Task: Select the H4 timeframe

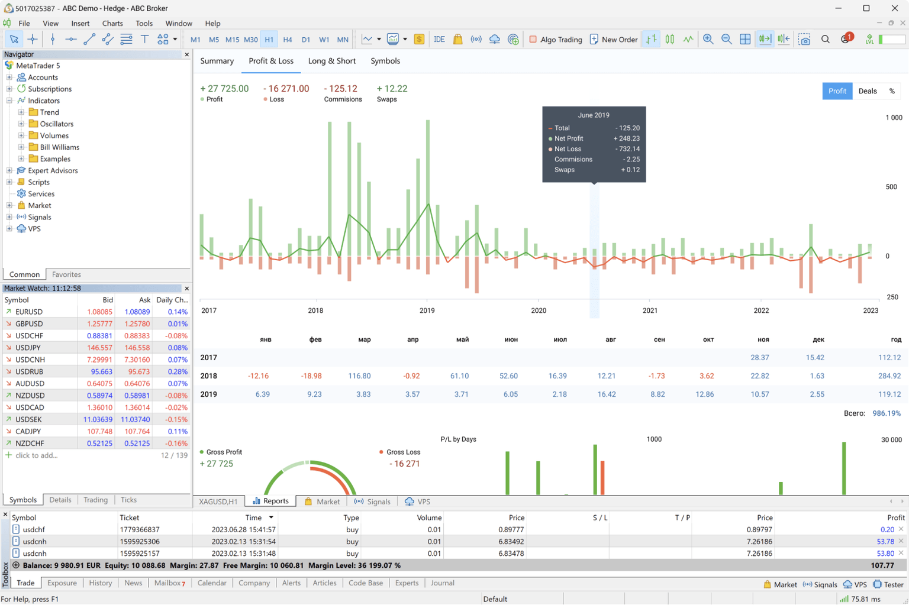Action: click(288, 39)
